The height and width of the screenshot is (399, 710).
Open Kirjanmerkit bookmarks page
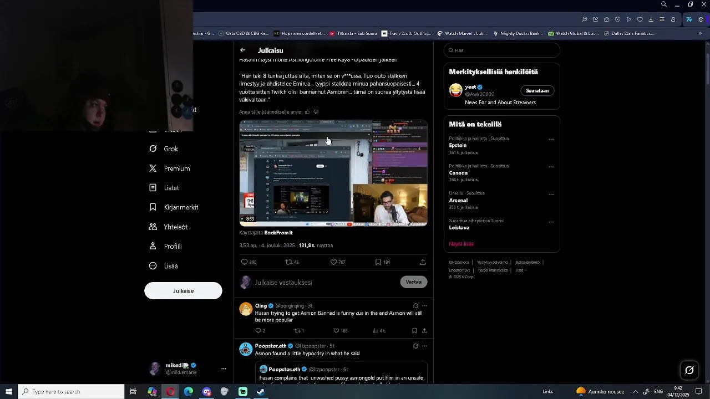click(x=174, y=207)
